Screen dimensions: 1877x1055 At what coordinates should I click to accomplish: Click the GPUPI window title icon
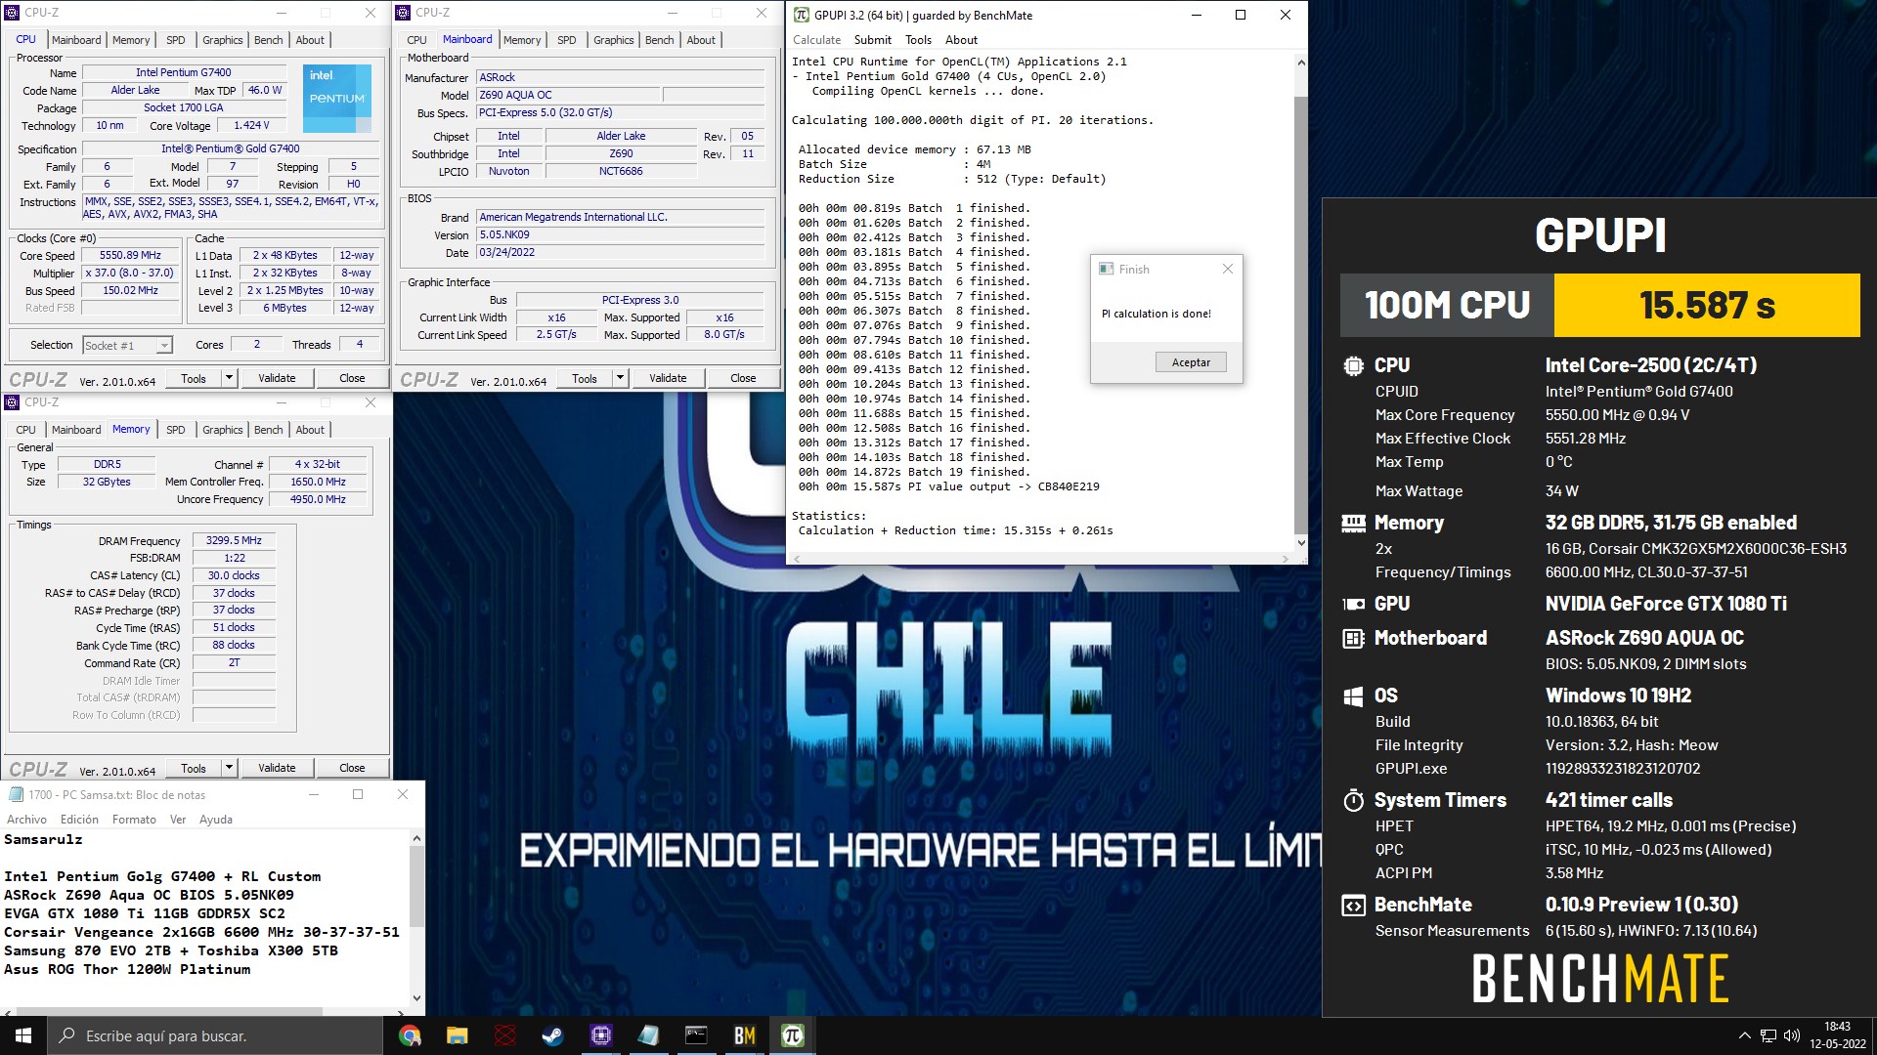(x=802, y=15)
